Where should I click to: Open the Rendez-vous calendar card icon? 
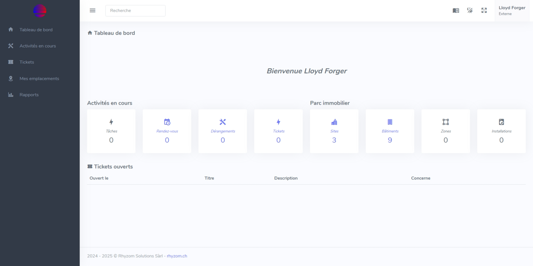point(167,122)
